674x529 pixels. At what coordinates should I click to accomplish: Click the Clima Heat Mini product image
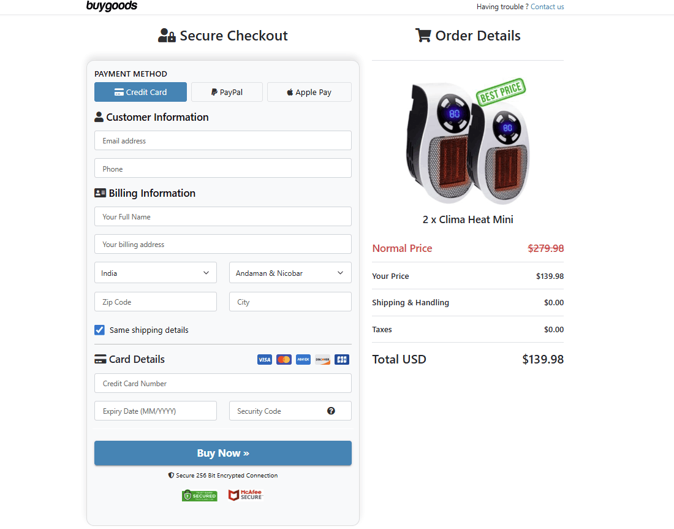pyautogui.click(x=468, y=143)
